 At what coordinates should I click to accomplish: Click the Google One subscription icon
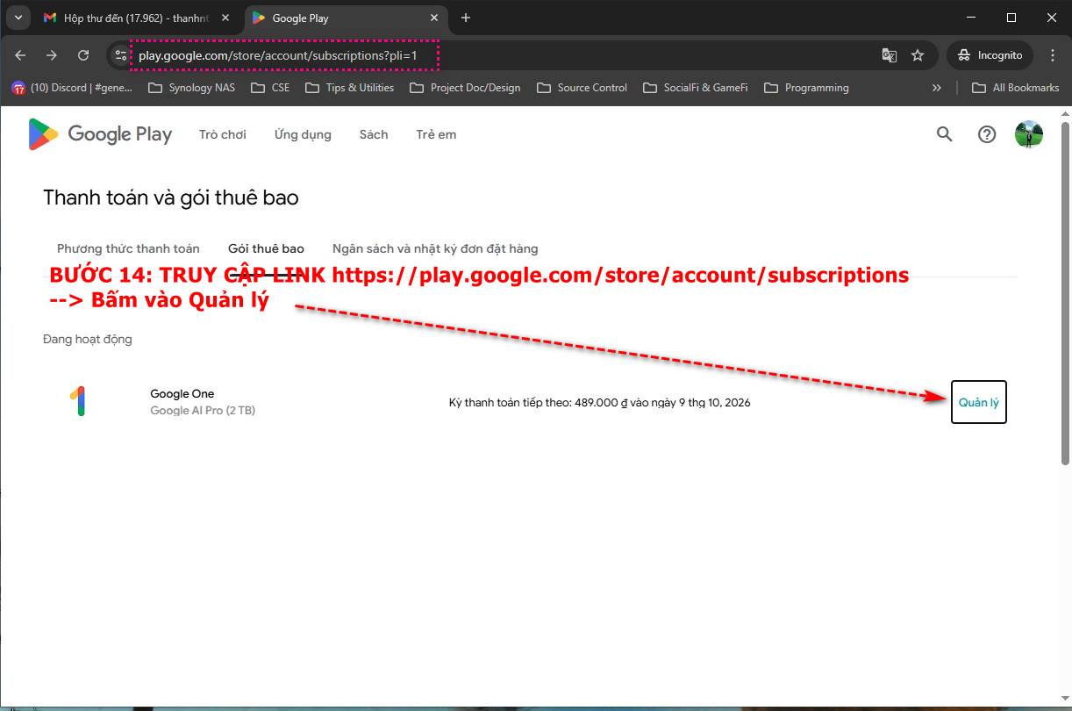pyautogui.click(x=77, y=402)
